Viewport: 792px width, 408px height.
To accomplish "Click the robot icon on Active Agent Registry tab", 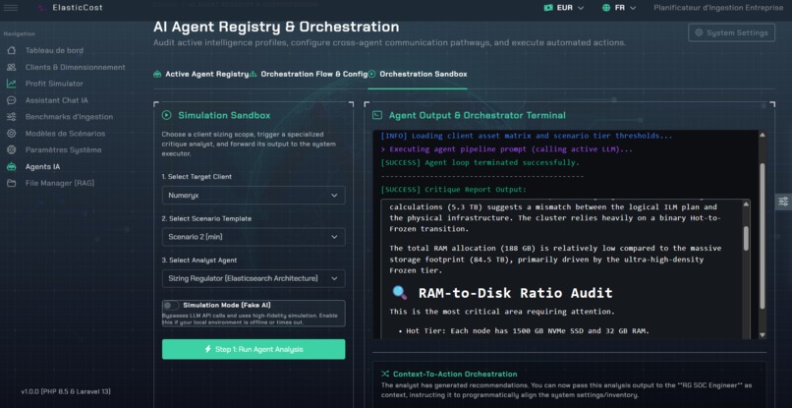I will (157, 74).
